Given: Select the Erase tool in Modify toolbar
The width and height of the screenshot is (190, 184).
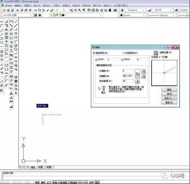Looking at the screenshot, I should pos(7,22).
